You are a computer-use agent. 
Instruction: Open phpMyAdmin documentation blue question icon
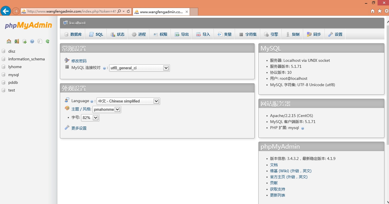32,41
